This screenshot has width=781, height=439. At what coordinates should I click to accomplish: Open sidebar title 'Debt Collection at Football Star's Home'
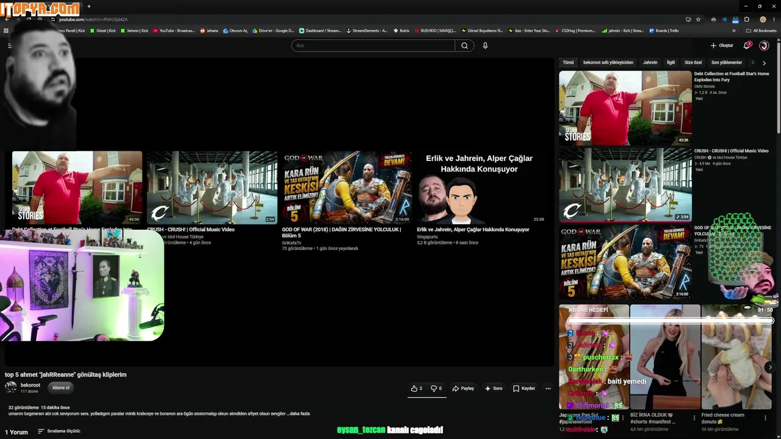[x=732, y=77]
